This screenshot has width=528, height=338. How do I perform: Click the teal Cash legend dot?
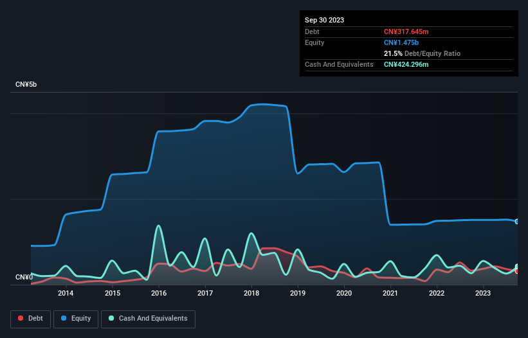pos(112,319)
